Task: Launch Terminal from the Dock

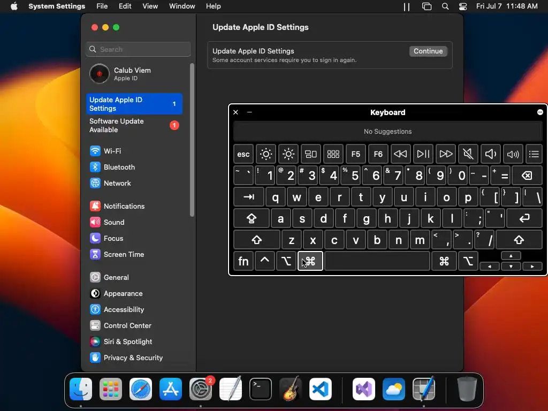Action: pyautogui.click(x=261, y=389)
